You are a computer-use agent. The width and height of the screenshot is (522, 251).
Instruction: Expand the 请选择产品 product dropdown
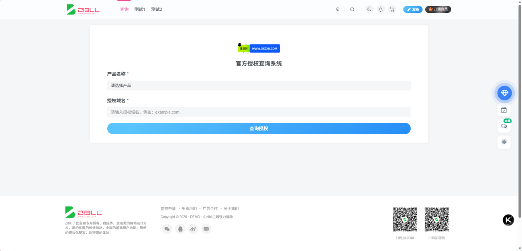pos(259,86)
